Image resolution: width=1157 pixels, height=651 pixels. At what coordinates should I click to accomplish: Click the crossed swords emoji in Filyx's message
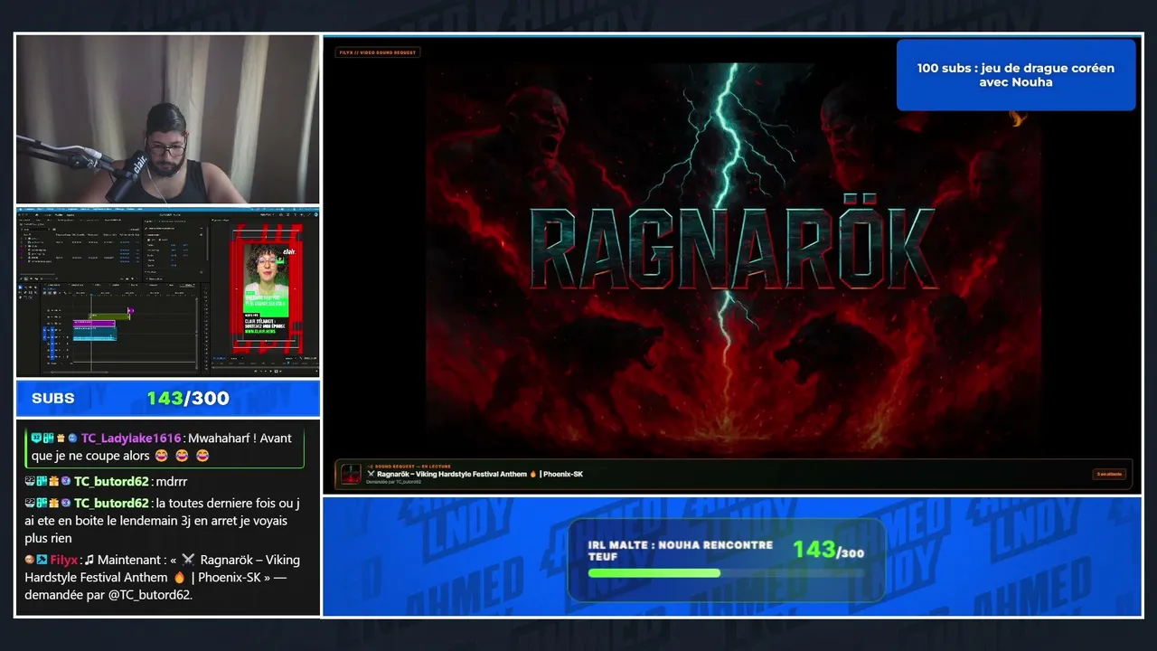click(x=188, y=561)
